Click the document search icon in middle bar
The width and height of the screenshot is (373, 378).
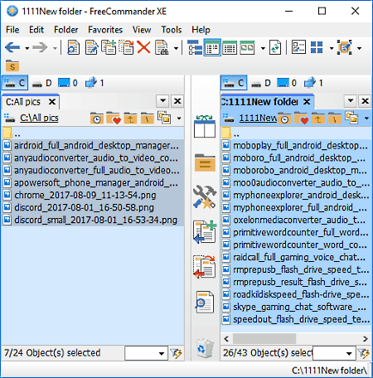pos(205,302)
